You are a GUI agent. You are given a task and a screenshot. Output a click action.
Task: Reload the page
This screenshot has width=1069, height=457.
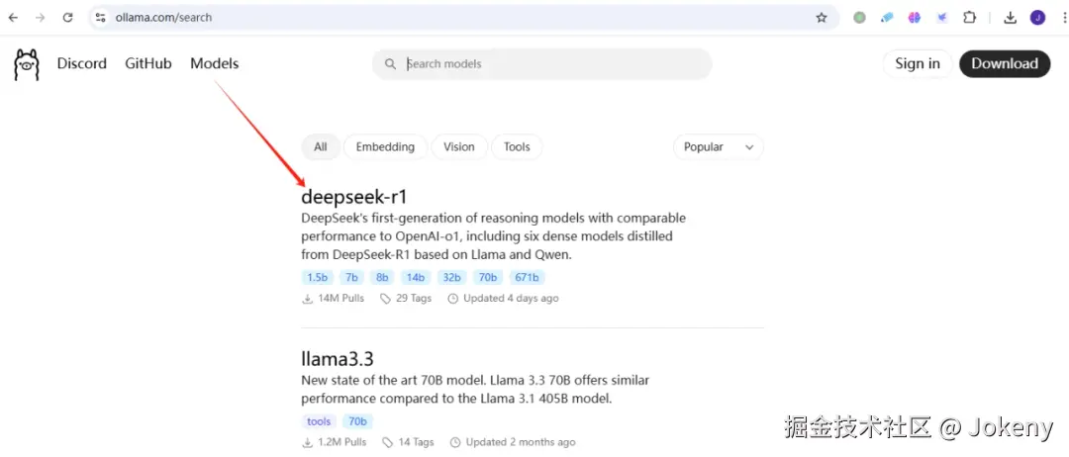point(67,17)
